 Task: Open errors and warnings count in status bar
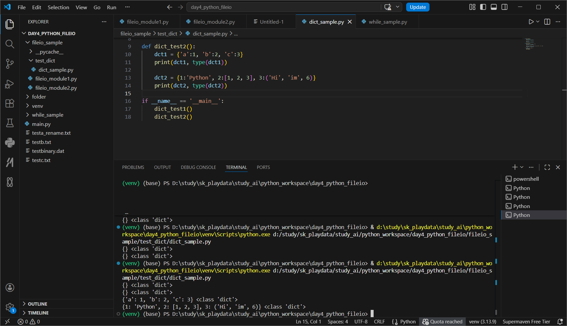tap(29, 322)
